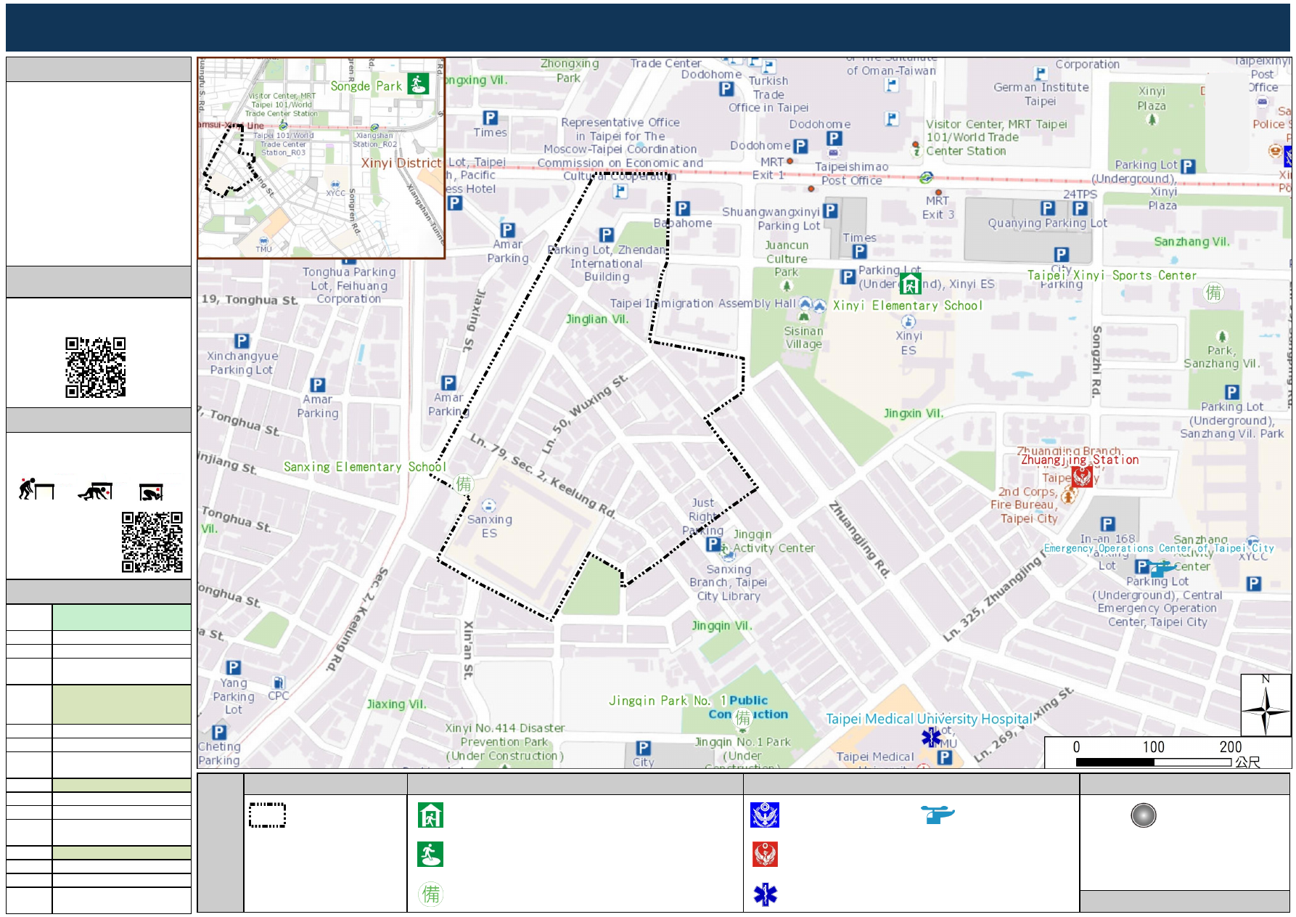Click the Sanxing ES school icon
Screen dimensions: 1296x917
pyautogui.click(x=489, y=505)
